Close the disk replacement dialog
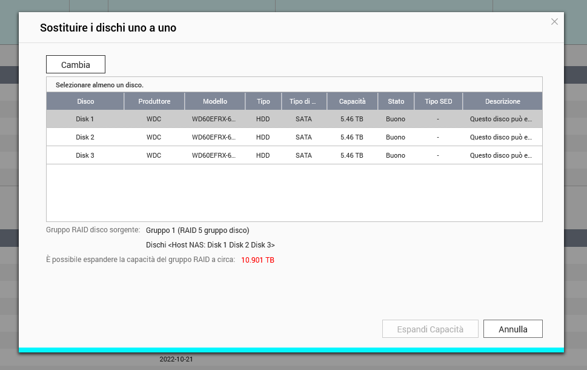This screenshot has height=370, width=587. [x=554, y=22]
